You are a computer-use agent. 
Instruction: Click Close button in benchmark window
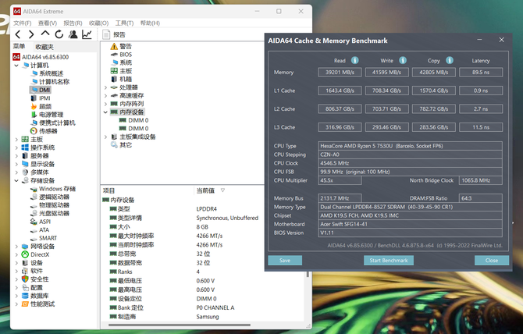point(492,261)
